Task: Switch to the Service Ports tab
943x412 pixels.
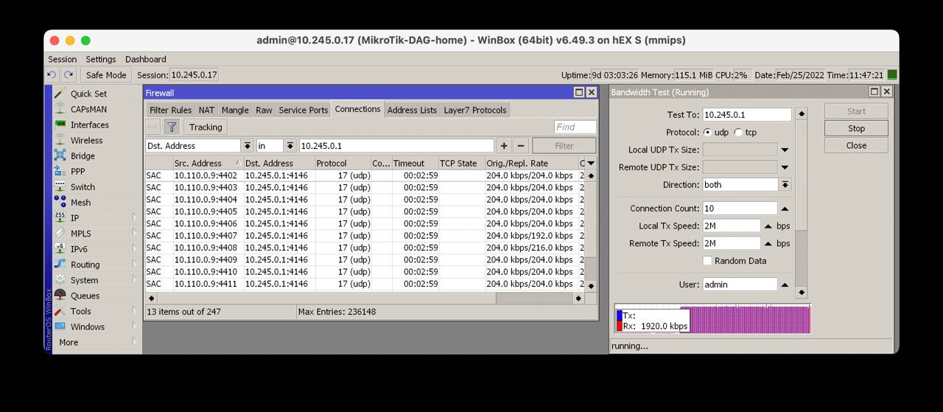Action: (x=304, y=110)
